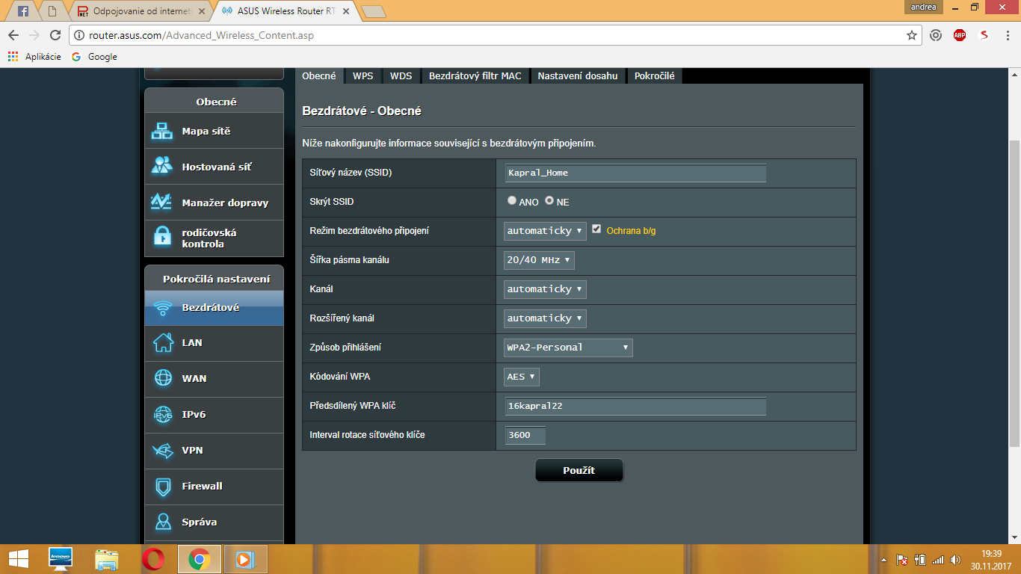Open the battery power tray icon
Screen dimensions: 1021x574
point(920,560)
